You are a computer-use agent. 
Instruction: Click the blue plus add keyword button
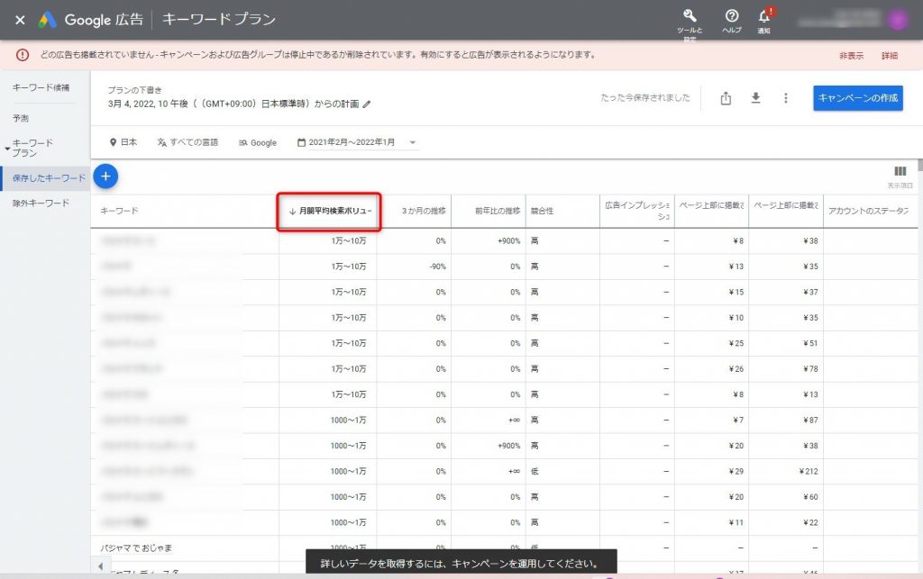[x=105, y=176]
